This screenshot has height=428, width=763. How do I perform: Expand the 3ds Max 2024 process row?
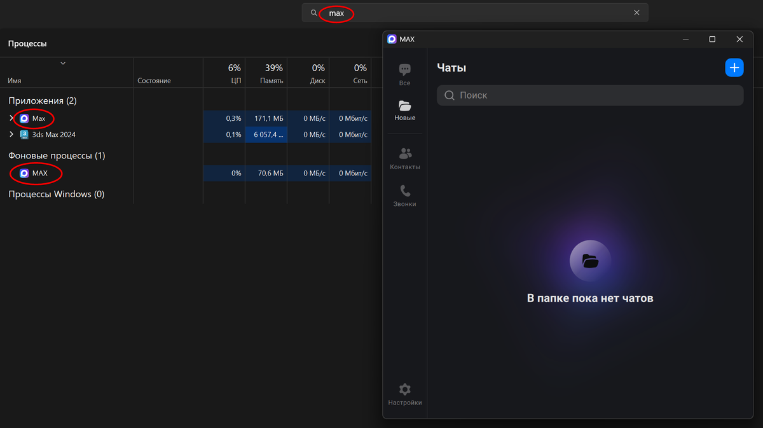coord(11,135)
